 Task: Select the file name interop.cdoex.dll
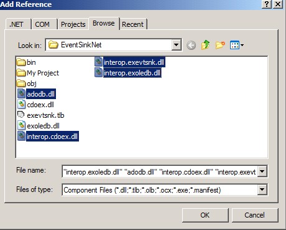pyautogui.click(x=52, y=137)
